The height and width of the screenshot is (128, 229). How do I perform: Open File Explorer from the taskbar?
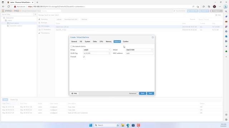pyautogui.click(x=123, y=125)
